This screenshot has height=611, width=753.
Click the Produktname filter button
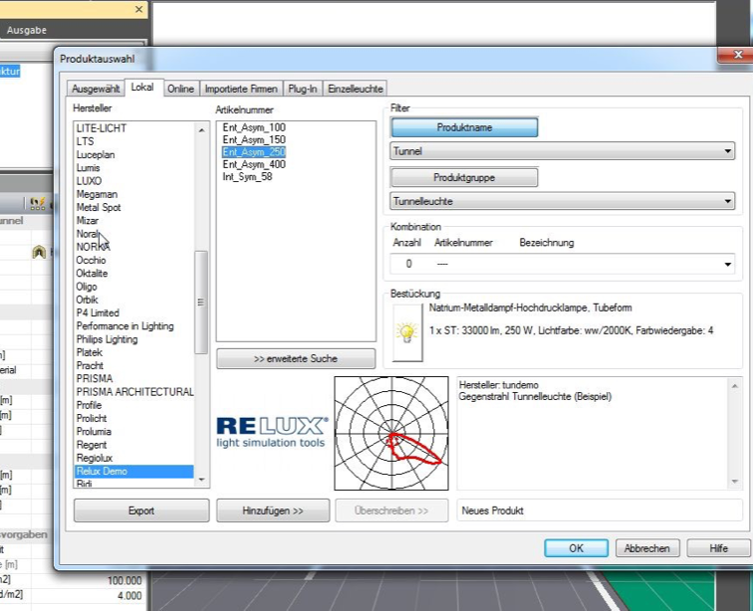tap(464, 127)
